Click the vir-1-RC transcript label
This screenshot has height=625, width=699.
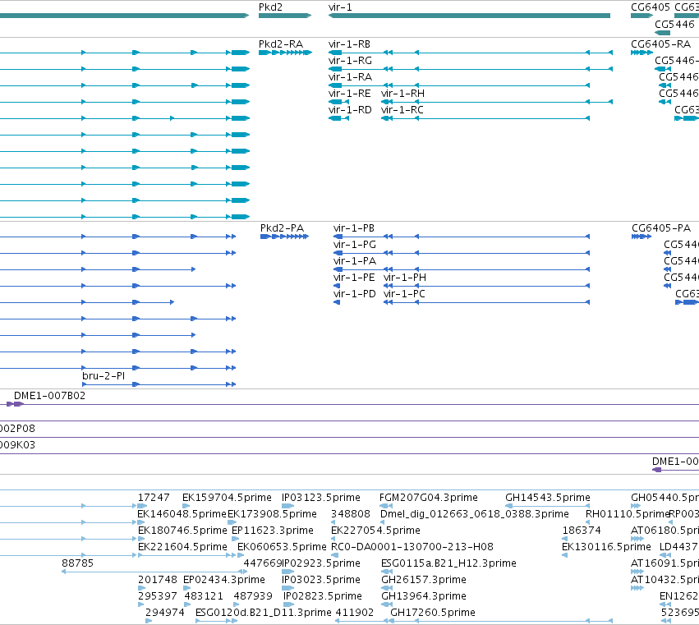point(402,110)
